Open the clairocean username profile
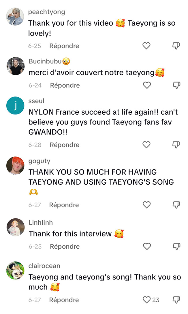Screen dimensions: 188x314 tap(44, 266)
